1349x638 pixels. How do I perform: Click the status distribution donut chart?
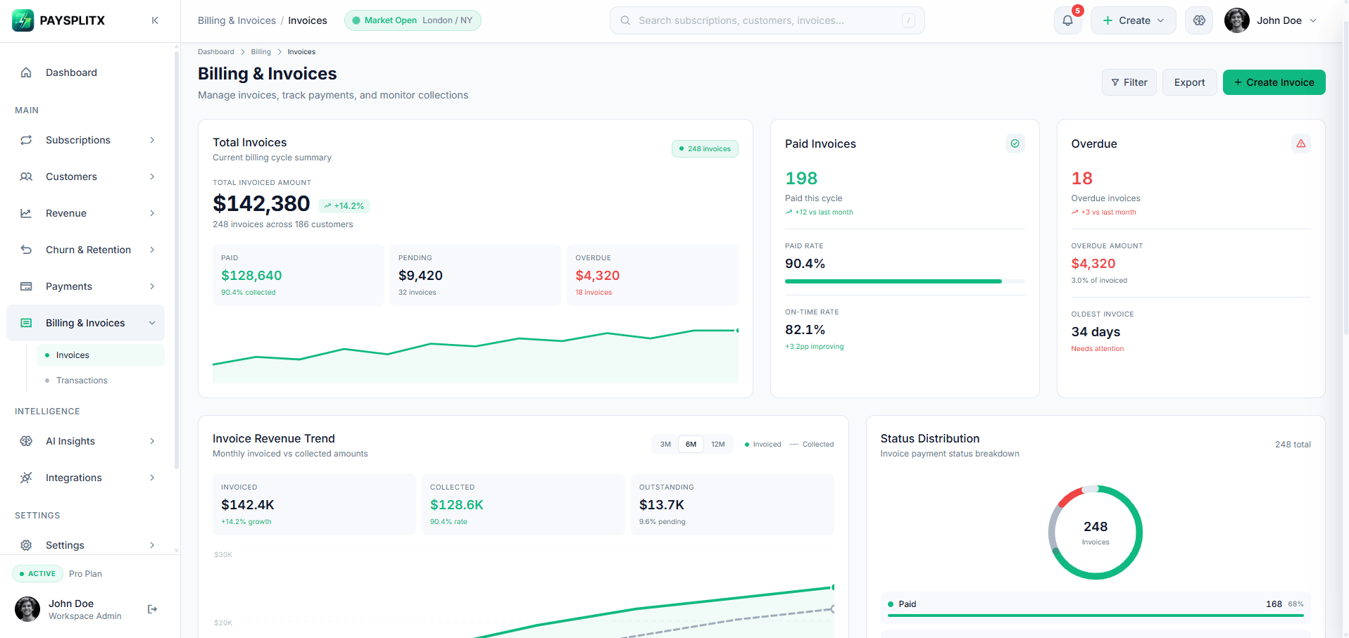(x=1096, y=532)
